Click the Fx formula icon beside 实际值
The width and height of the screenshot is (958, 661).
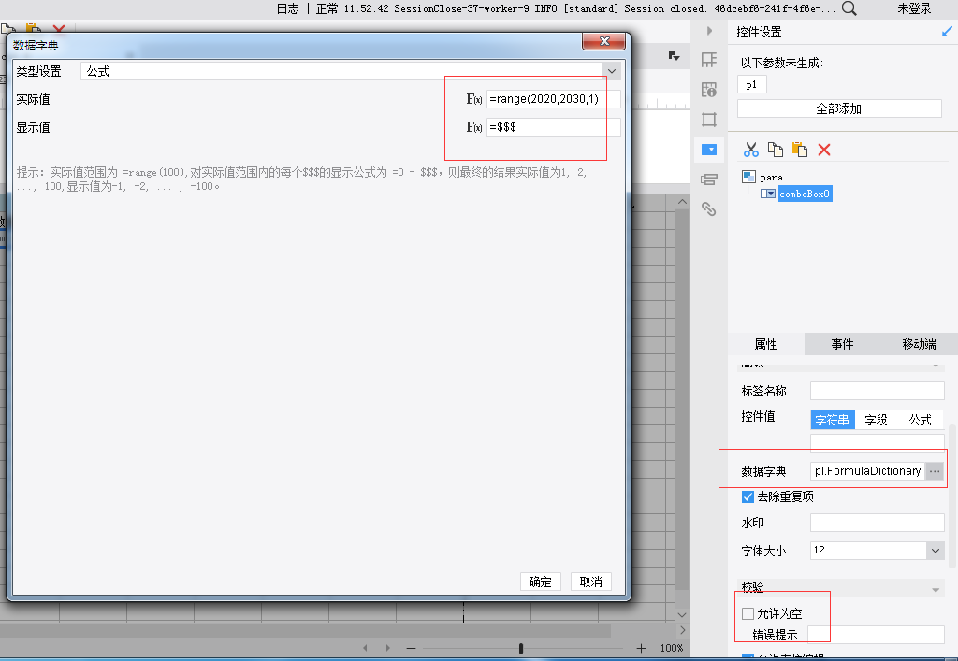click(474, 99)
